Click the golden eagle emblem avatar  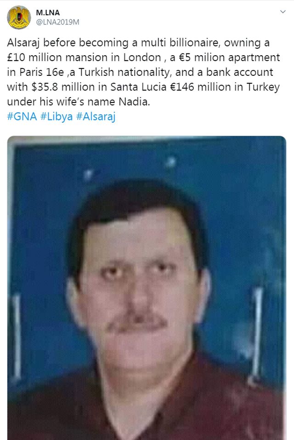(19, 17)
